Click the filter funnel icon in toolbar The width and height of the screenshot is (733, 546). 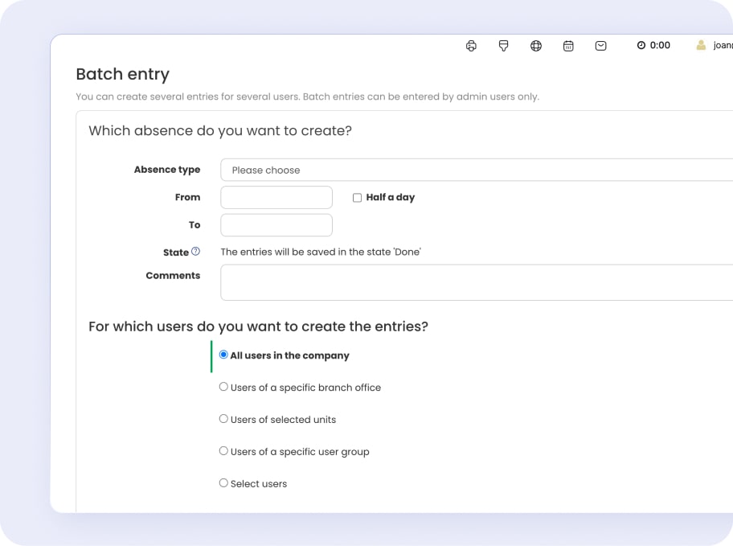coord(504,46)
